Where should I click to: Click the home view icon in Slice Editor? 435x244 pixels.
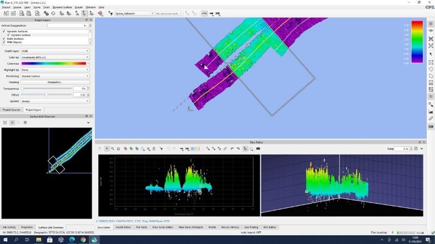pos(119,148)
